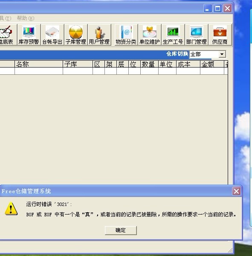This screenshot has height=256, width=252.
Task: Open the 生产工号 production number tool
Action: 173,35
